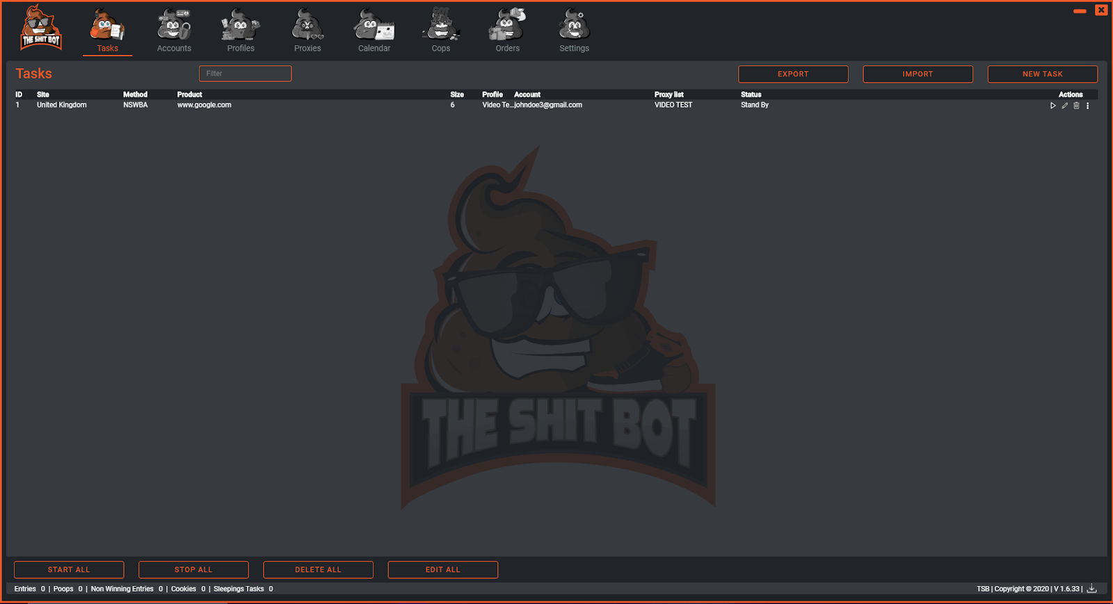Create a task with New Task

point(1042,74)
